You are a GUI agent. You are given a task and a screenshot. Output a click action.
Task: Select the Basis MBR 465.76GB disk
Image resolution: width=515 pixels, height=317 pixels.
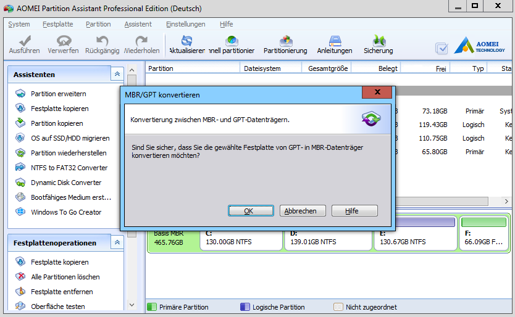pyautogui.click(x=173, y=240)
